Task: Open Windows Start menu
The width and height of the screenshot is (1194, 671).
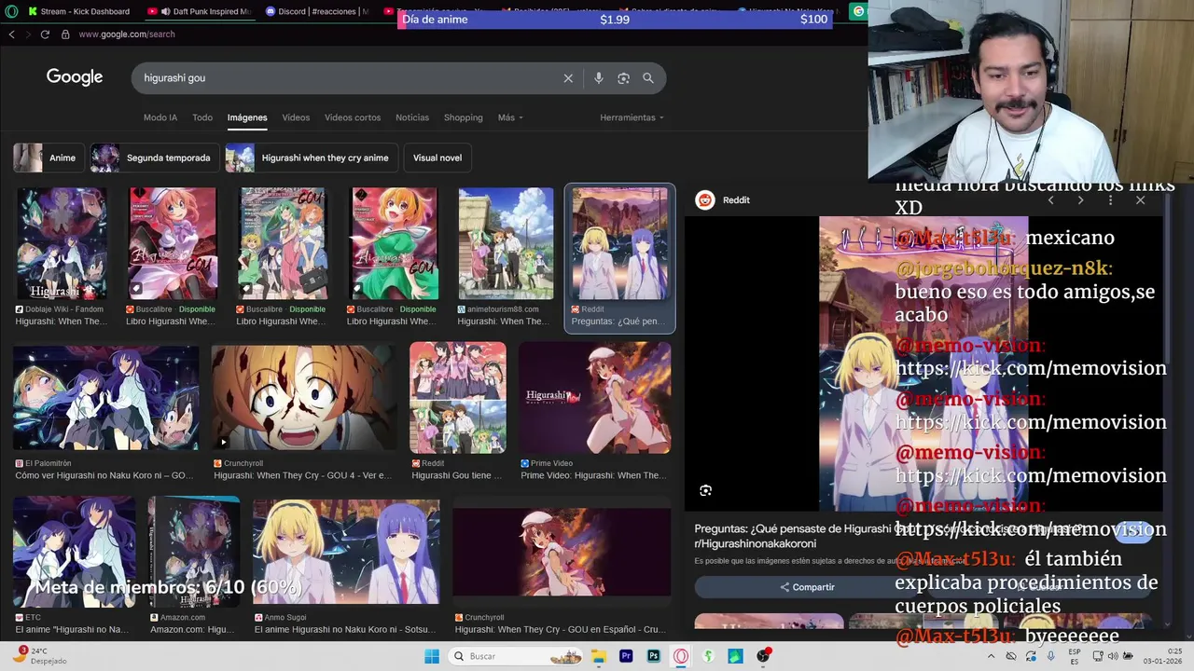Action: pos(432,656)
